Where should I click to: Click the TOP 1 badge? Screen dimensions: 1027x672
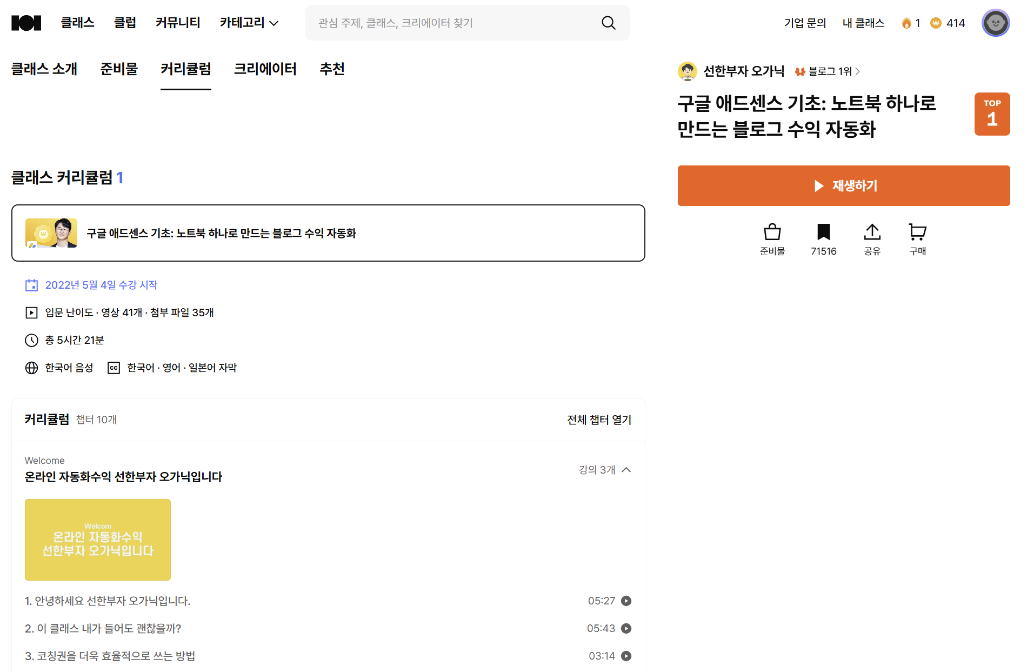pyautogui.click(x=992, y=114)
